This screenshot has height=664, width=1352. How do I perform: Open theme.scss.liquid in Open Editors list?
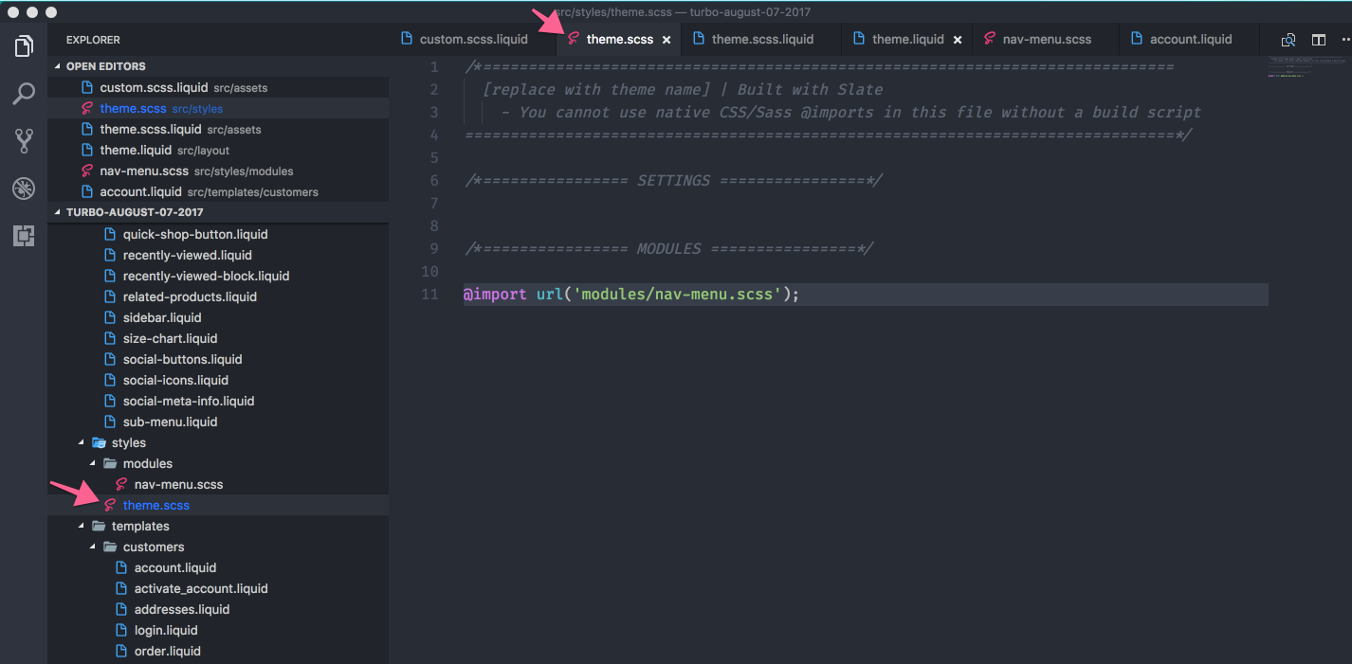218,129
